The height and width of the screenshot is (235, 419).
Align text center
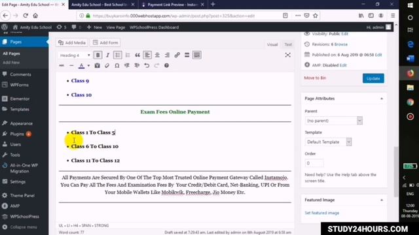(x=157, y=55)
